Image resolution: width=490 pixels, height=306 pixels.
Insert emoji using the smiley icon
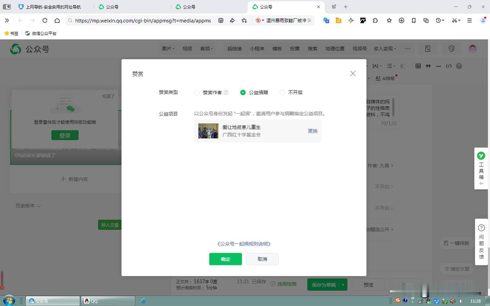pos(459,66)
